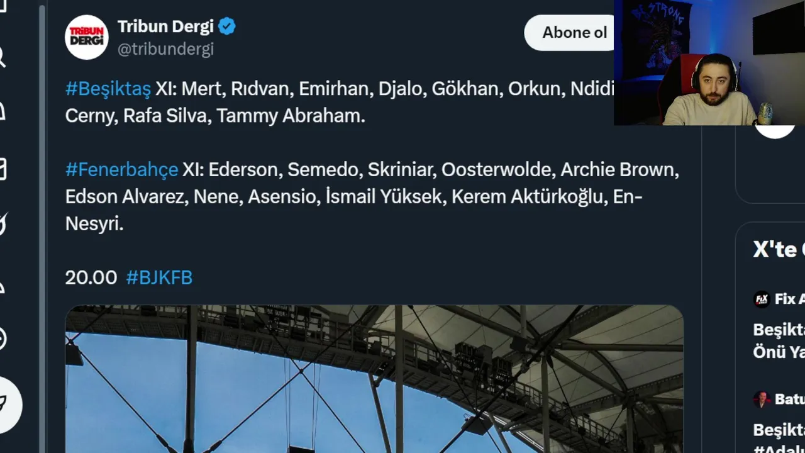Click the @tribundergi handle
This screenshot has height=453, width=805.
pos(166,49)
